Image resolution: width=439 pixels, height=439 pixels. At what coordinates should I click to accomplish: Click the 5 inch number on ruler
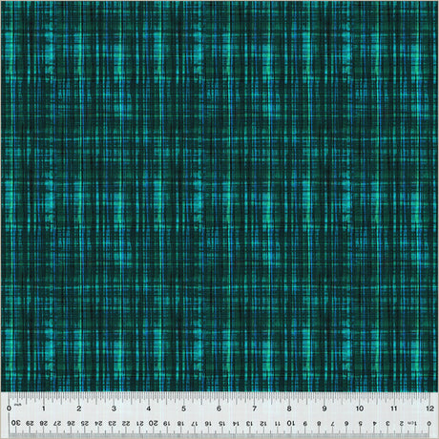[x=183, y=408]
